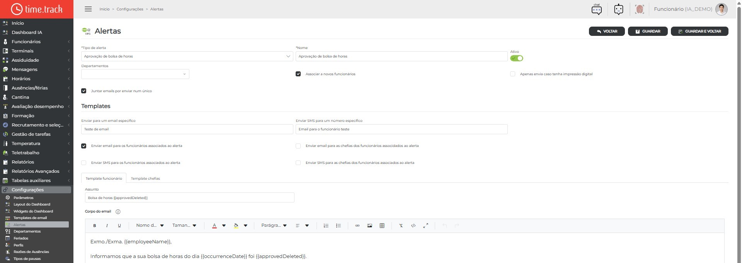Insert an ordered numbered list
The image size is (742, 263).
(326, 226)
